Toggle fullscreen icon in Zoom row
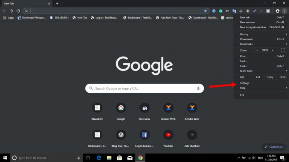This screenshot has height=162, width=289. coord(283,50)
